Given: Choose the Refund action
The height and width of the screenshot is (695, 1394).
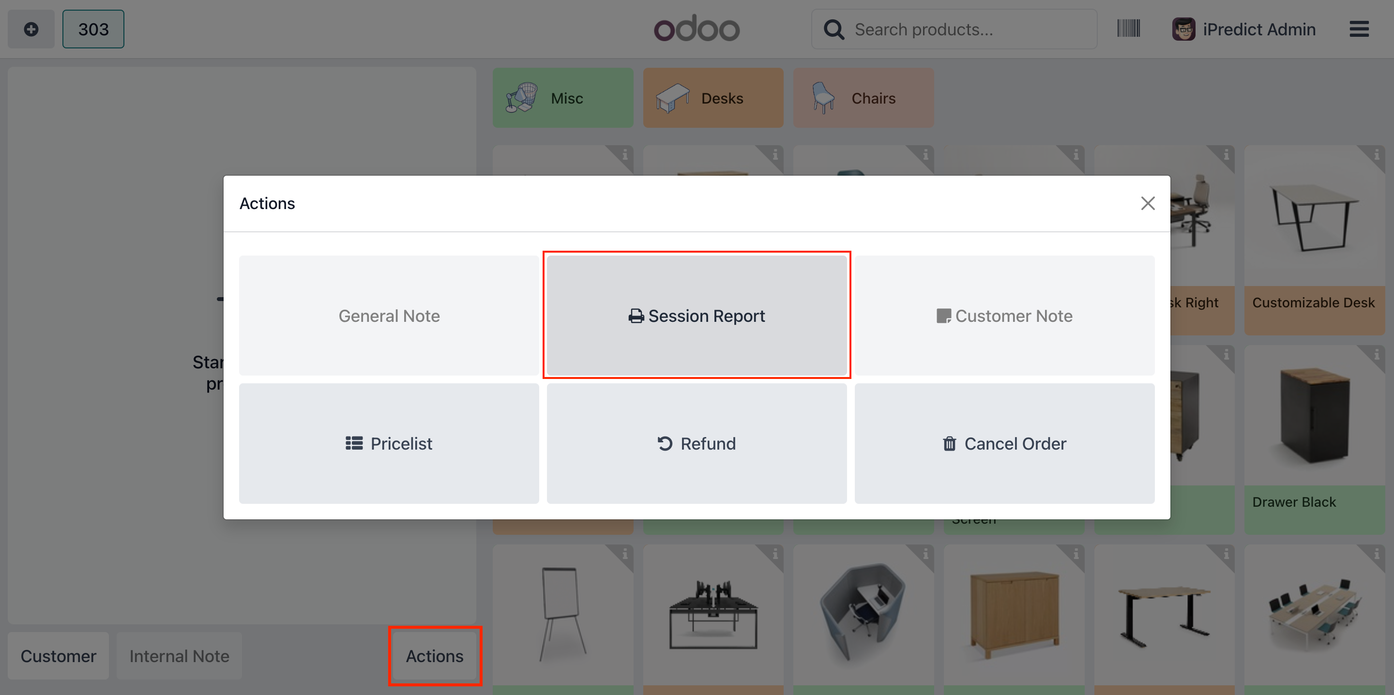Looking at the screenshot, I should click(x=697, y=443).
